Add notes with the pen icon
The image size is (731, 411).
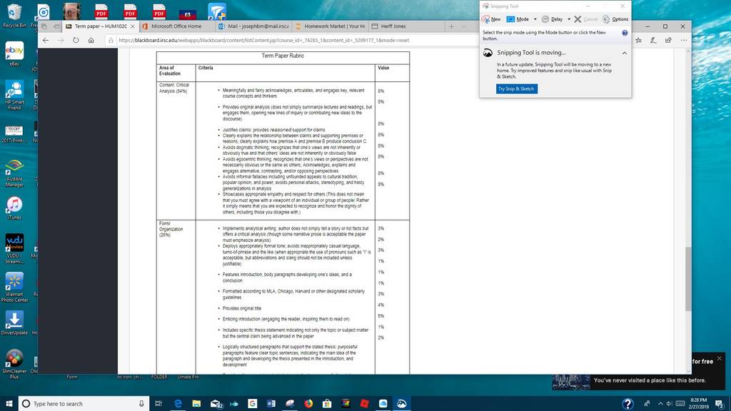click(x=654, y=40)
